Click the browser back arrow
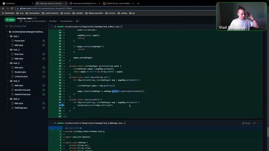 point(3,8)
